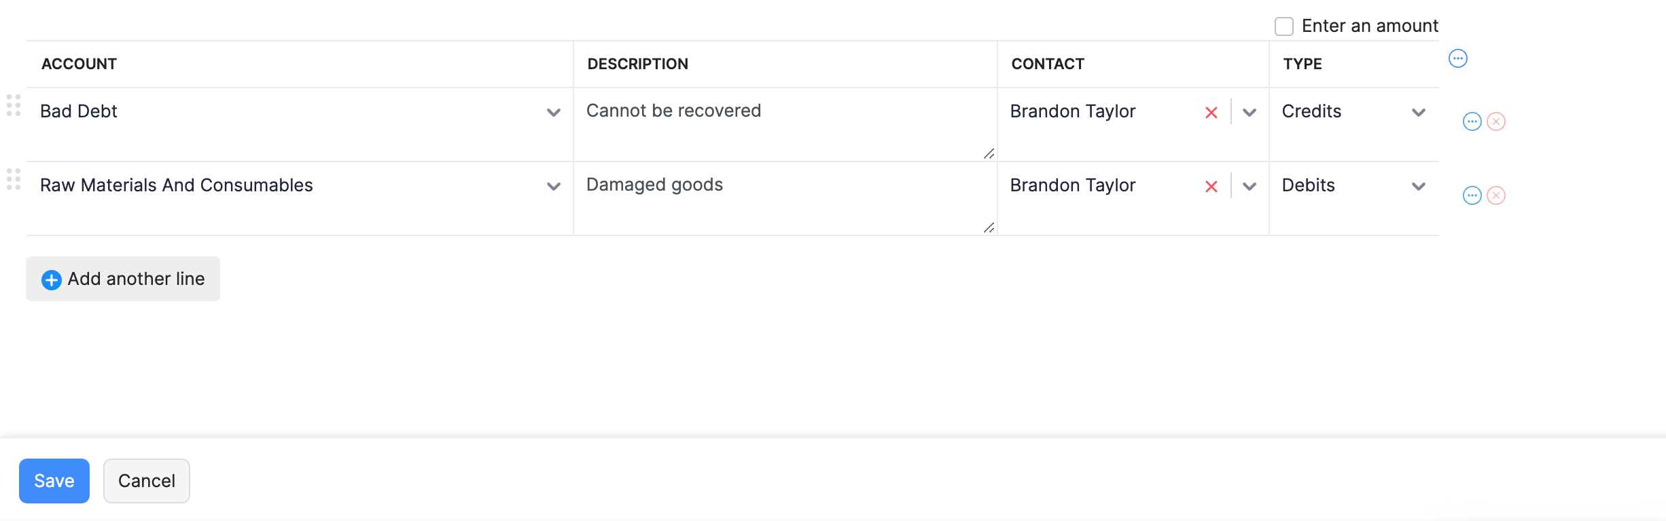This screenshot has height=521, width=1666.
Task: Save the journal entry
Action: pos(54,481)
